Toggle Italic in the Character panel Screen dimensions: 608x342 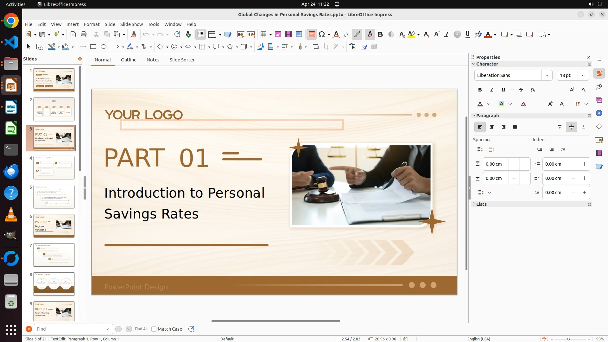tap(492, 90)
